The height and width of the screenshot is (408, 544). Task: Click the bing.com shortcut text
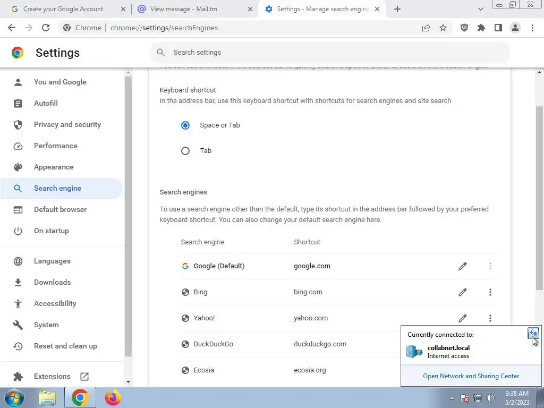pyautogui.click(x=308, y=292)
